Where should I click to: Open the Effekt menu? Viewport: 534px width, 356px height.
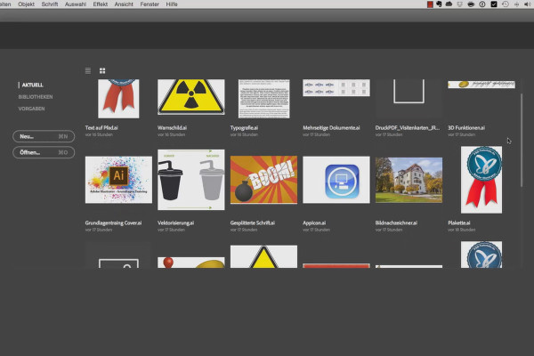click(x=101, y=4)
